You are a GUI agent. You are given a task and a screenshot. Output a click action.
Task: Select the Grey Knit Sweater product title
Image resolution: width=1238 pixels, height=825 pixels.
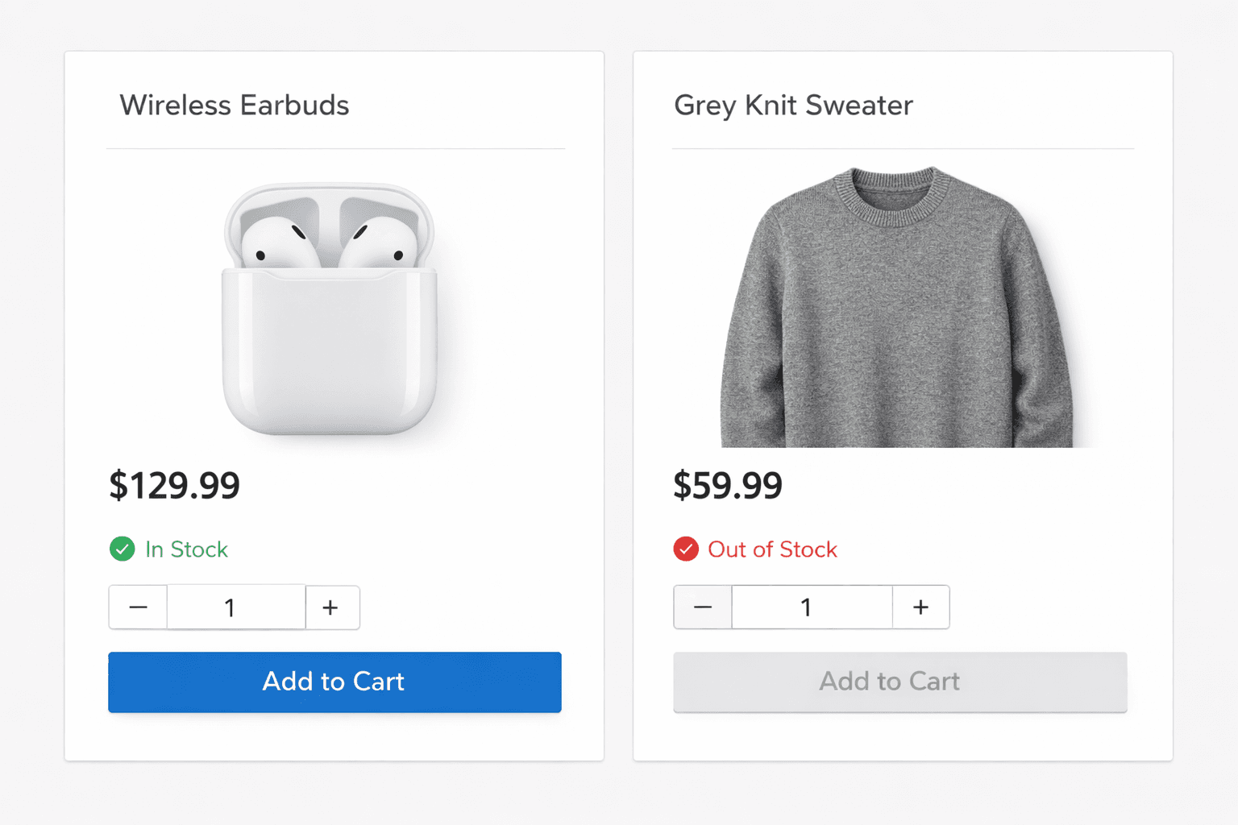[793, 105]
